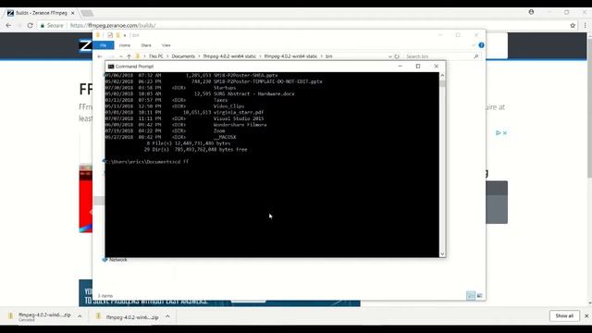Click the Zeranoe Z logo
Viewport: 592px width, 333px height.
[85, 46]
